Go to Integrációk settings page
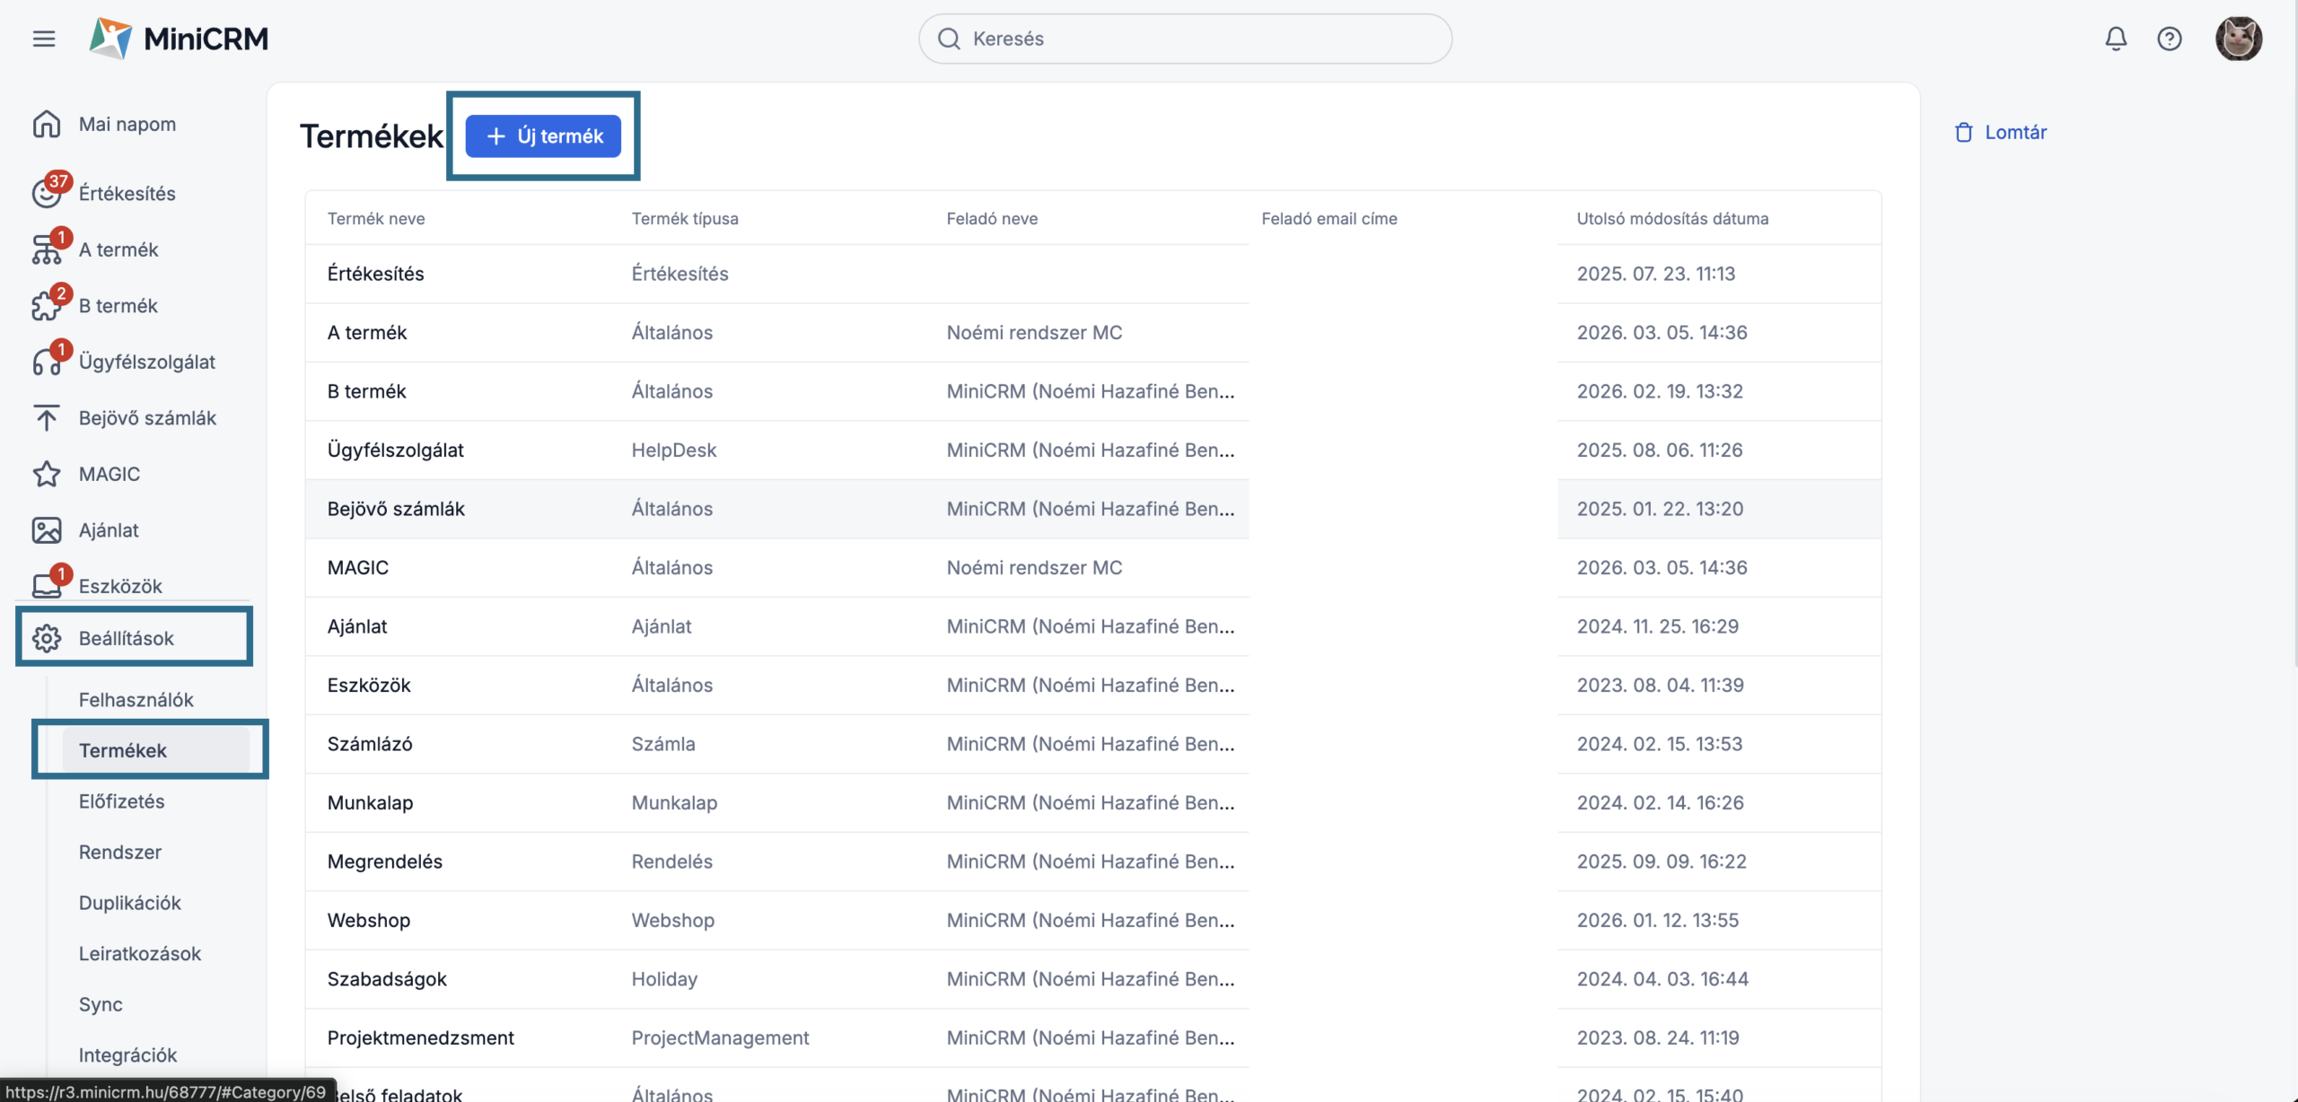This screenshot has width=2298, height=1102. click(127, 1055)
